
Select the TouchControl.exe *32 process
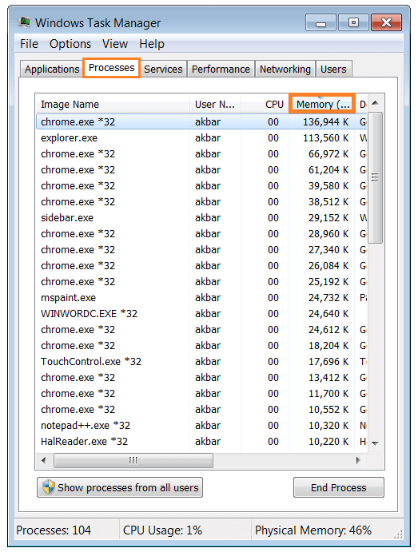[201, 362]
